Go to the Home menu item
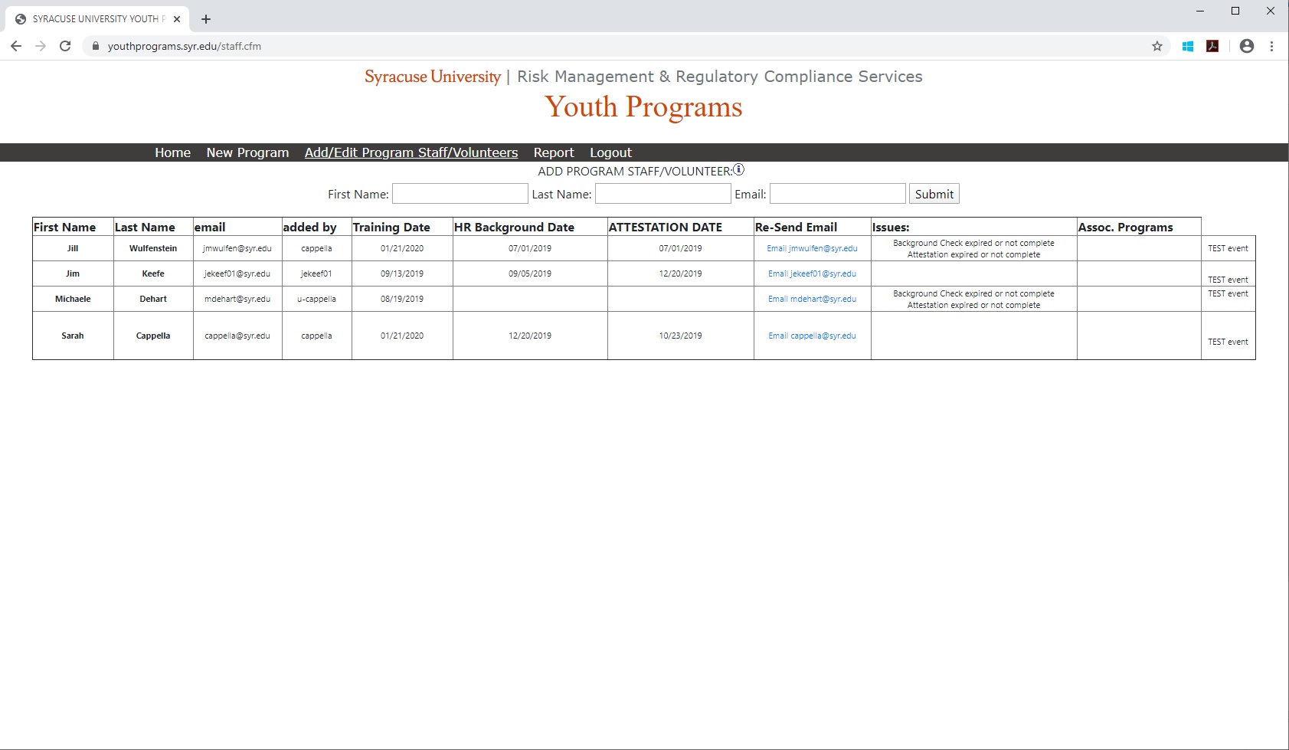This screenshot has width=1289, height=750. (172, 152)
